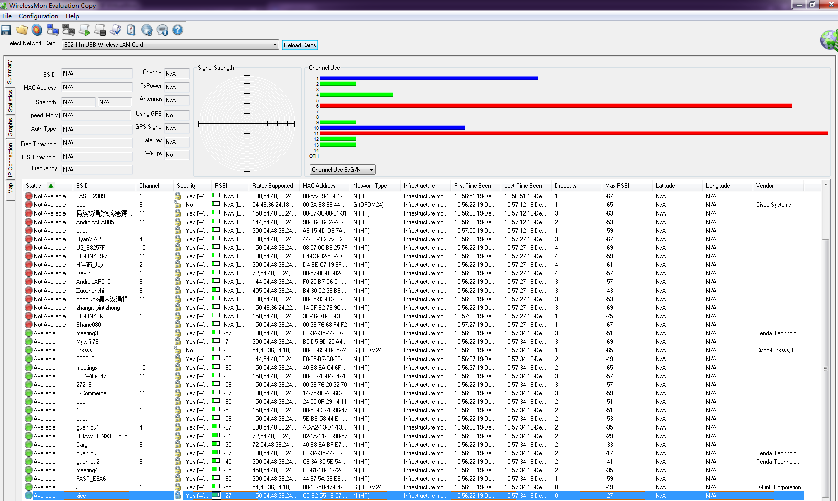This screenshot has height=501, width=838.
Task: Click the Save floppy disk toolbar icon
Action: click(x=6, y=30)
